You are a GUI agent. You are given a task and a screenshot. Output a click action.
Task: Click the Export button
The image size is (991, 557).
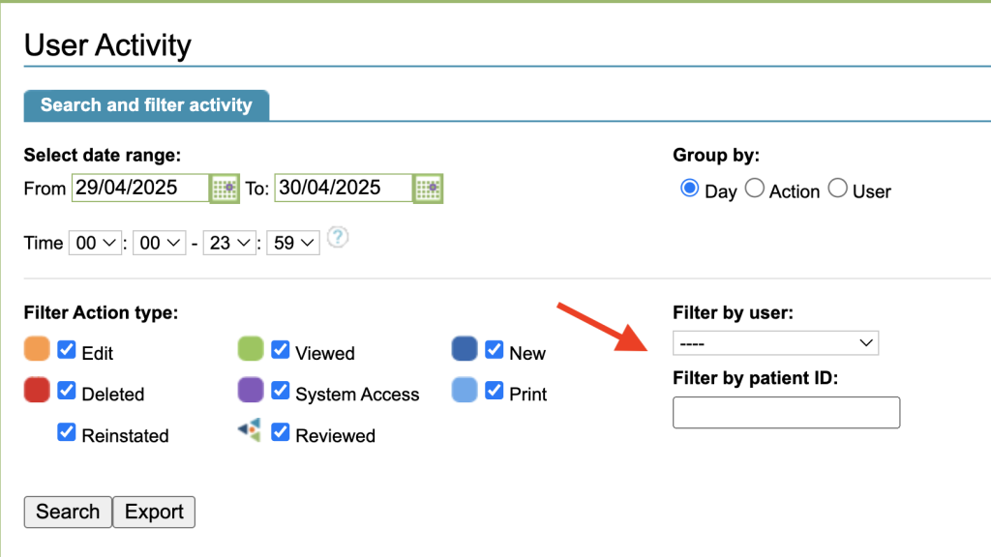[x=154, y=512]
